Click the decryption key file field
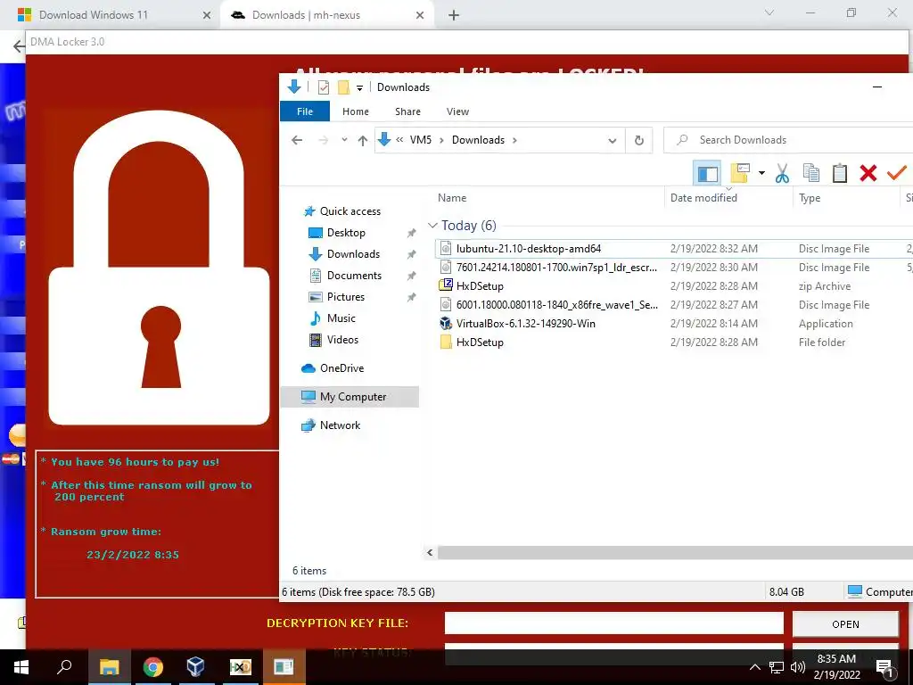The height and width of the screenshot is (685, 913). point(613,623)
